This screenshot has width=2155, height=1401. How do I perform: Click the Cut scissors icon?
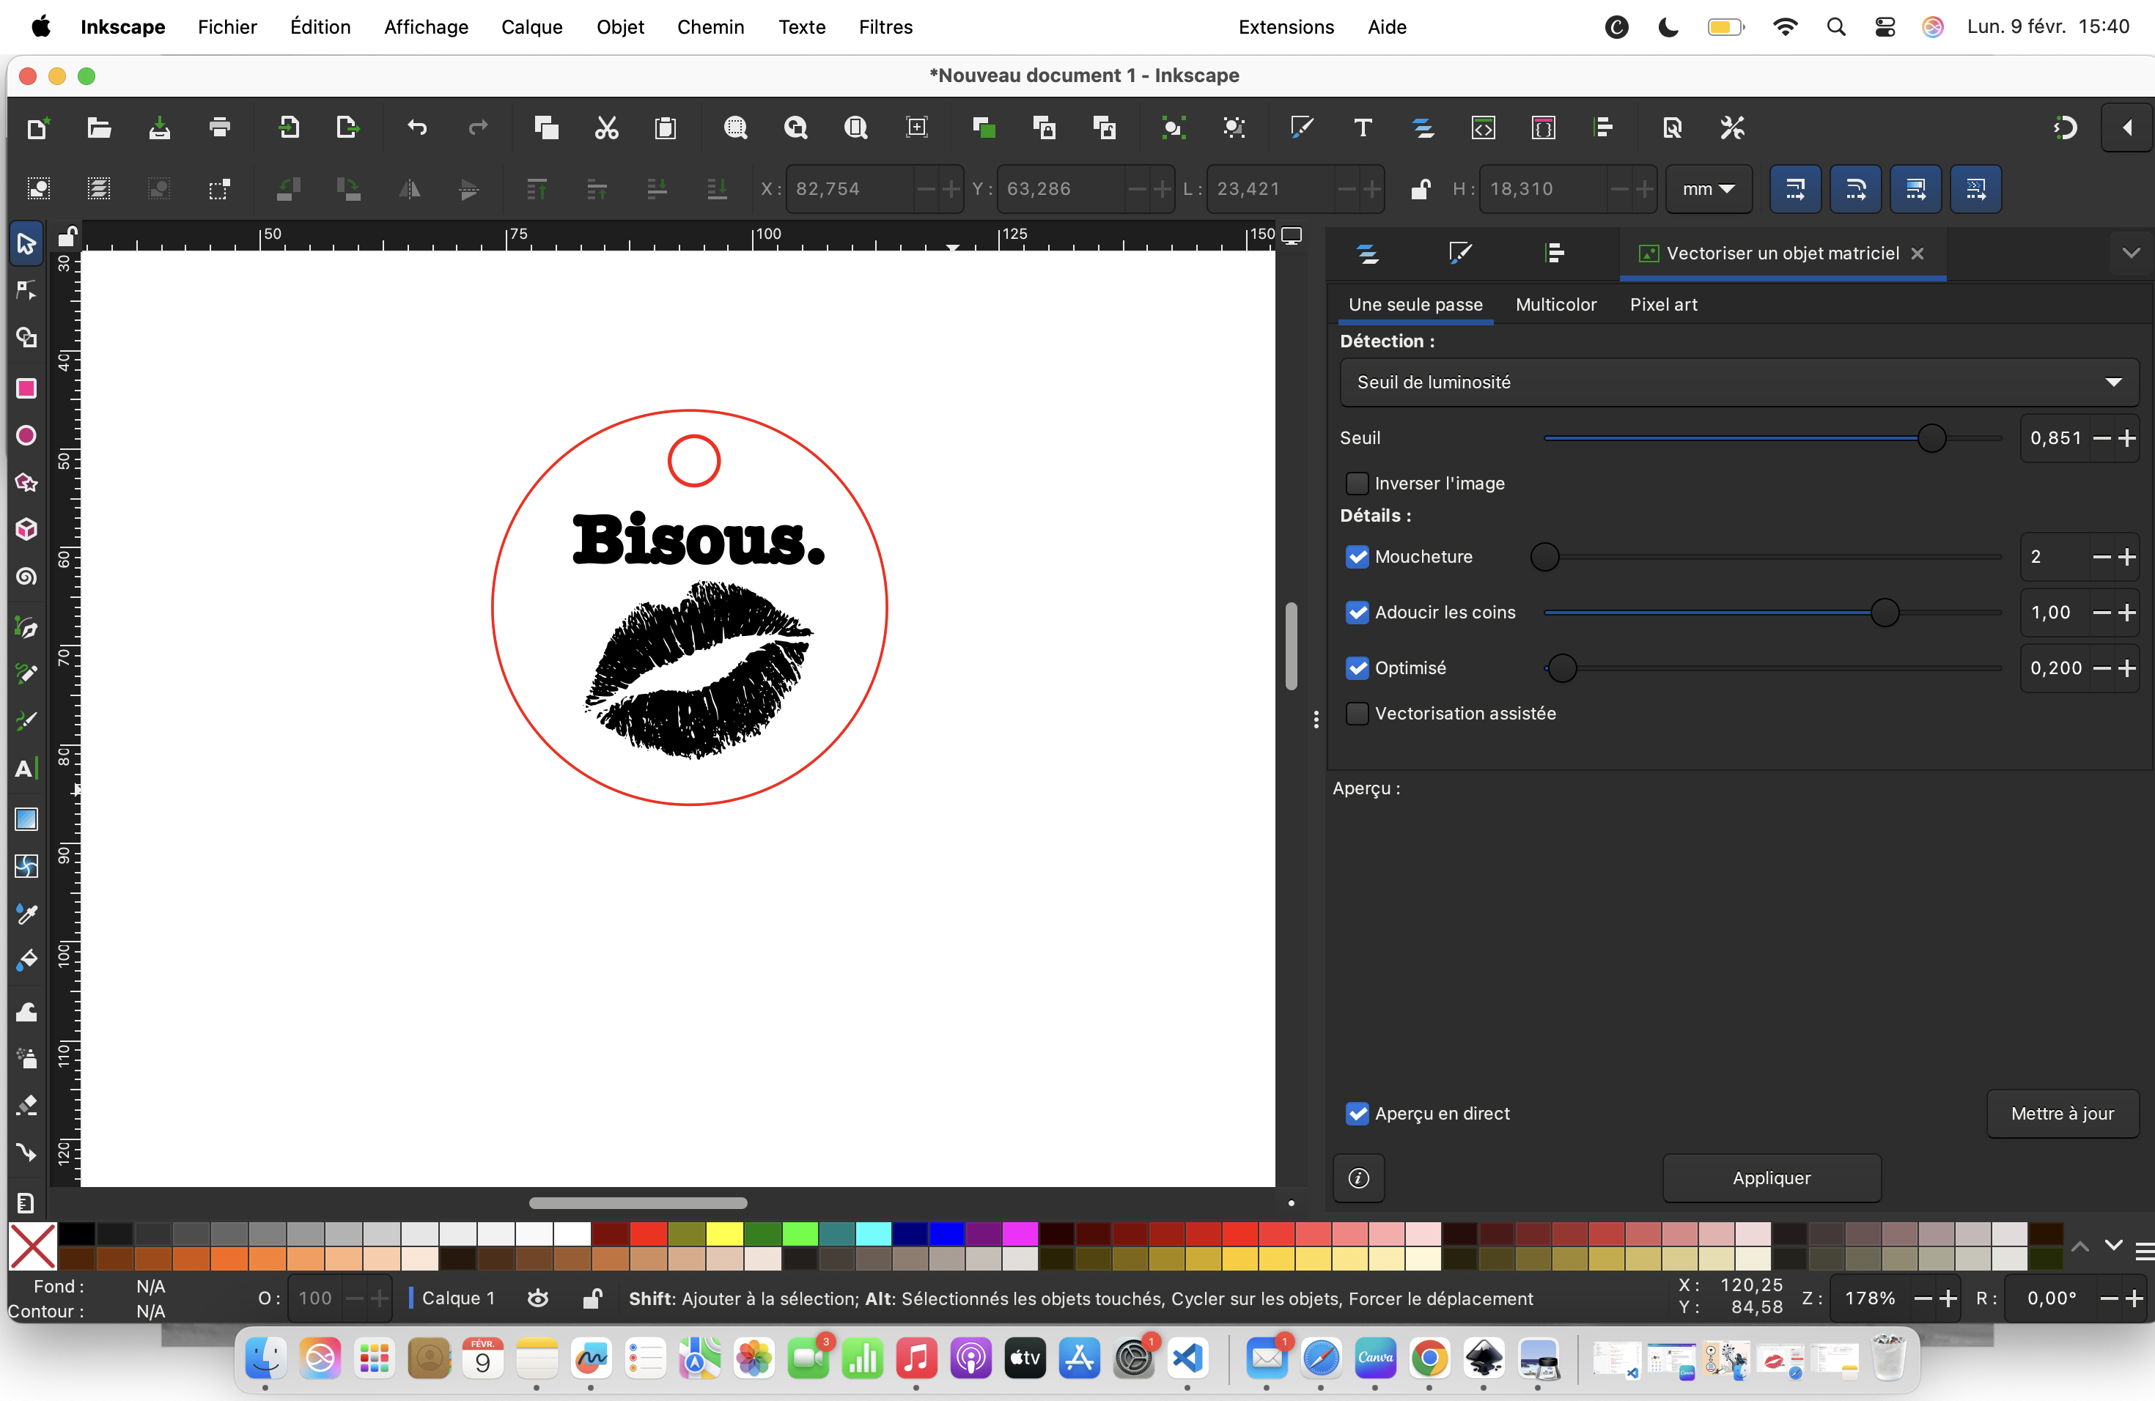(605, 127)
